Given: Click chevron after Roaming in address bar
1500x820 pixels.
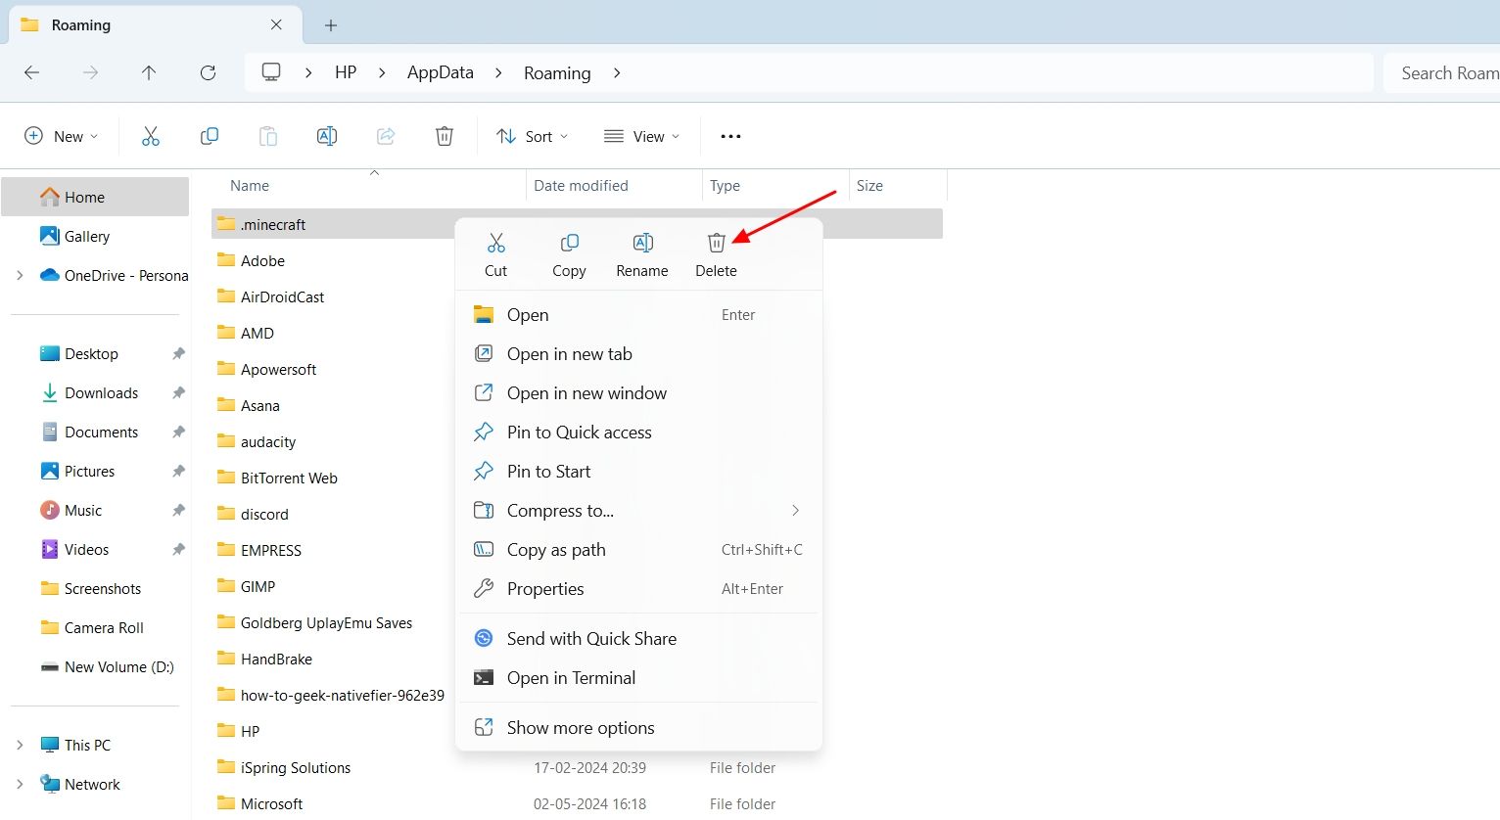Looking at the screenshot, I should tap(617, 72).
